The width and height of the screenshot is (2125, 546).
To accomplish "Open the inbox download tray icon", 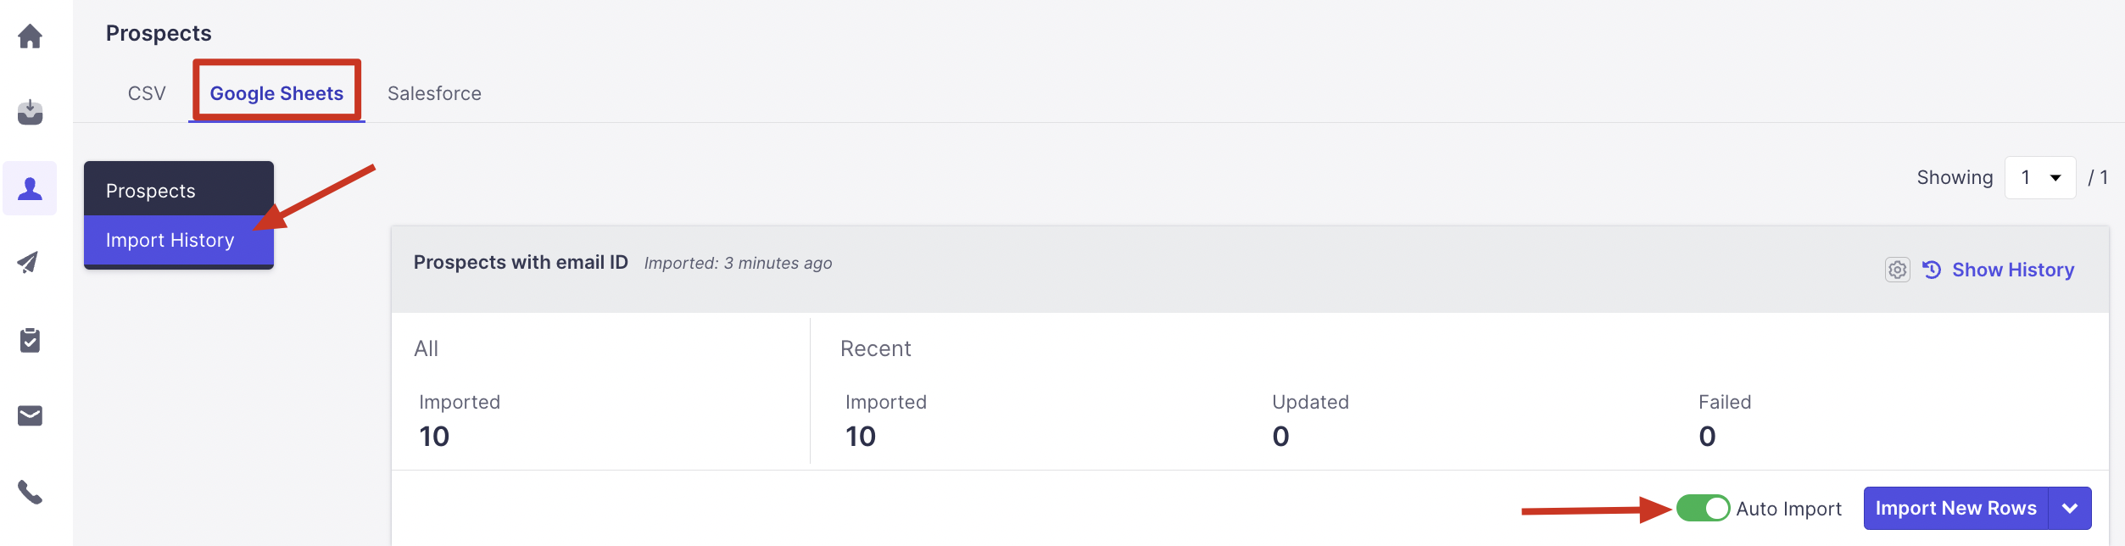I will pyautogui.click(x=31, y=112).
